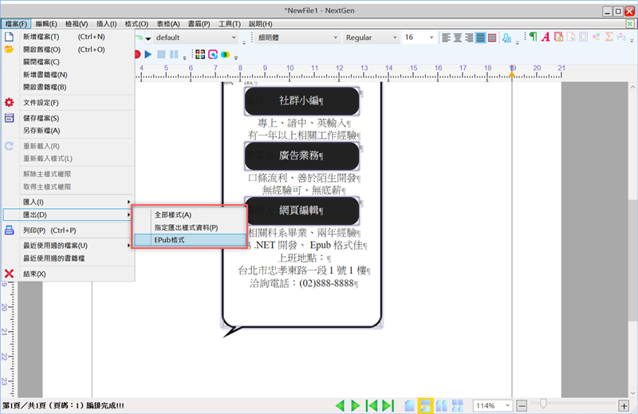Click the blue play icon in toolbar
Viewport: 638px width, 414px height.
click(149, 54)
